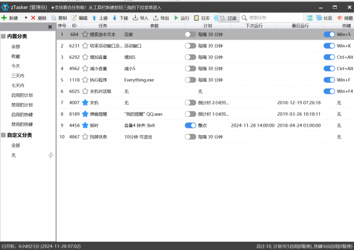Select the Favorites category
Screen dimensions: 354x250
coord(16,56)
